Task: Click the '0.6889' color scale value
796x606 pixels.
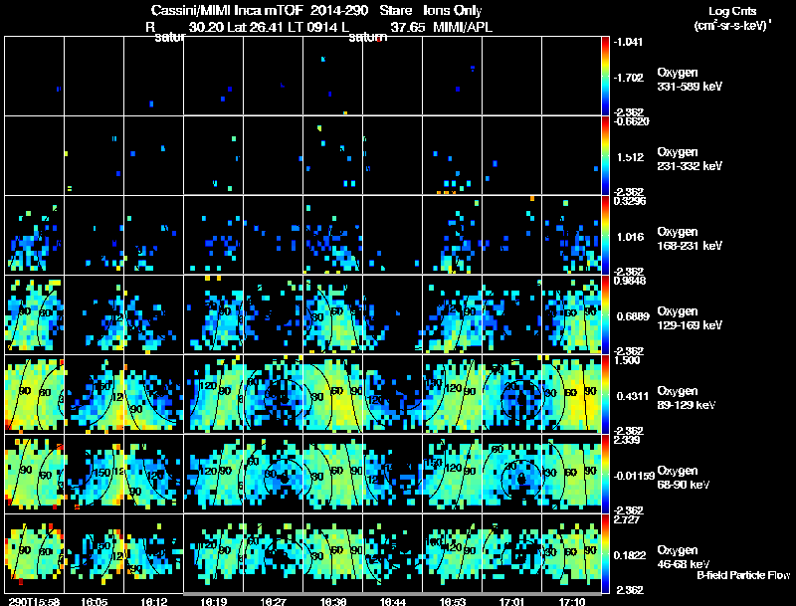Action: pyautogui.click(x=633, y=316)
